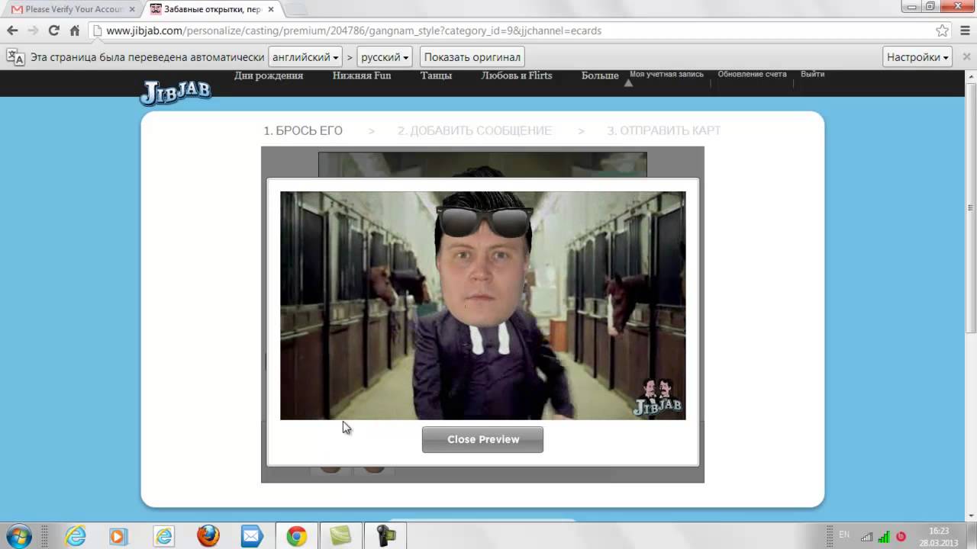Click the browser forward arrow

click(33, 30)
